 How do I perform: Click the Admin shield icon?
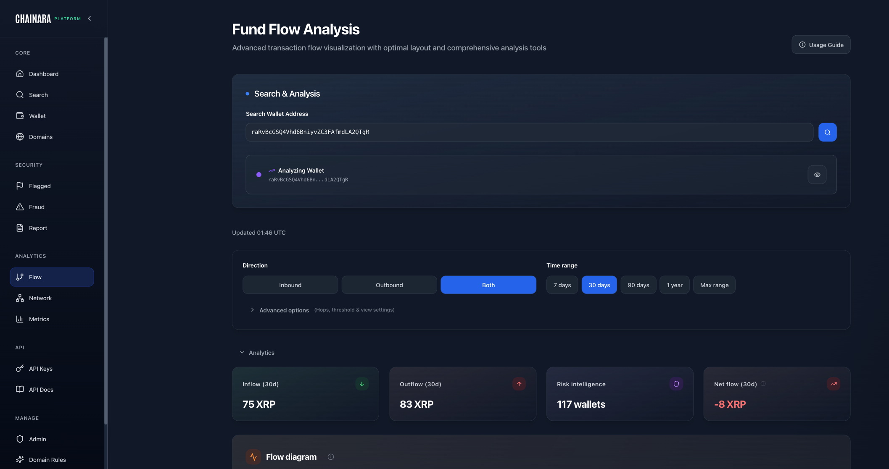(20, 439)
